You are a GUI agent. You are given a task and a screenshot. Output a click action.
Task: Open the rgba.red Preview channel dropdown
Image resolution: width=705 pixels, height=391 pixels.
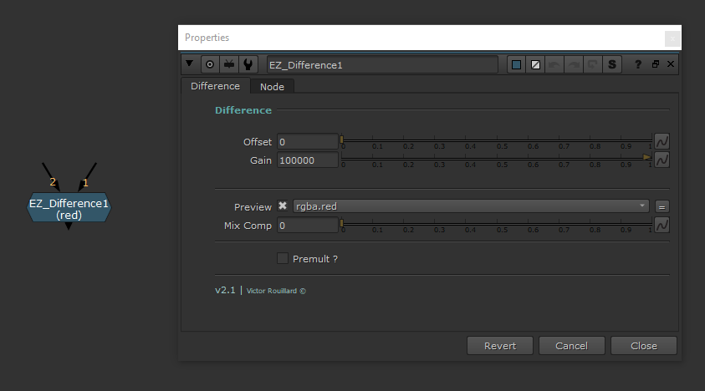click(x=471, y=206)
